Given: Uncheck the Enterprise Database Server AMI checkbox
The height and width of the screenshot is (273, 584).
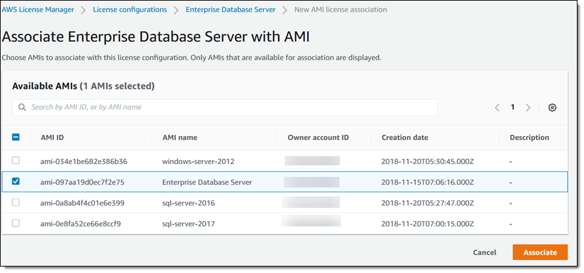Looking at the screenshot, I should pyautogui.click(x=16, y=182).
